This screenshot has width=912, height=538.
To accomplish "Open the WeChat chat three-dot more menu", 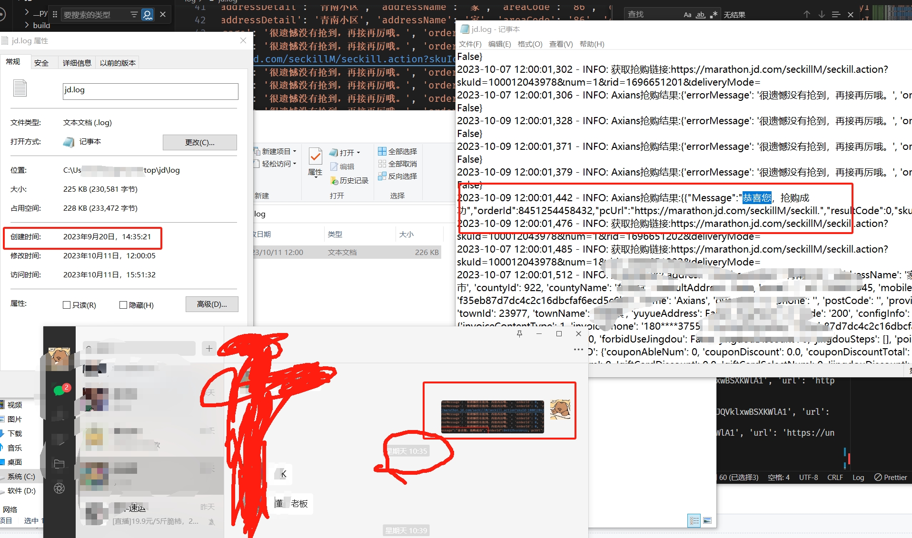I will pos(578,350).
